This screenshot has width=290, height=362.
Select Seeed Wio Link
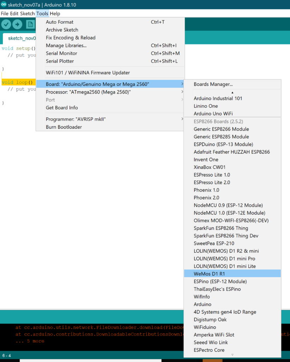232,342
